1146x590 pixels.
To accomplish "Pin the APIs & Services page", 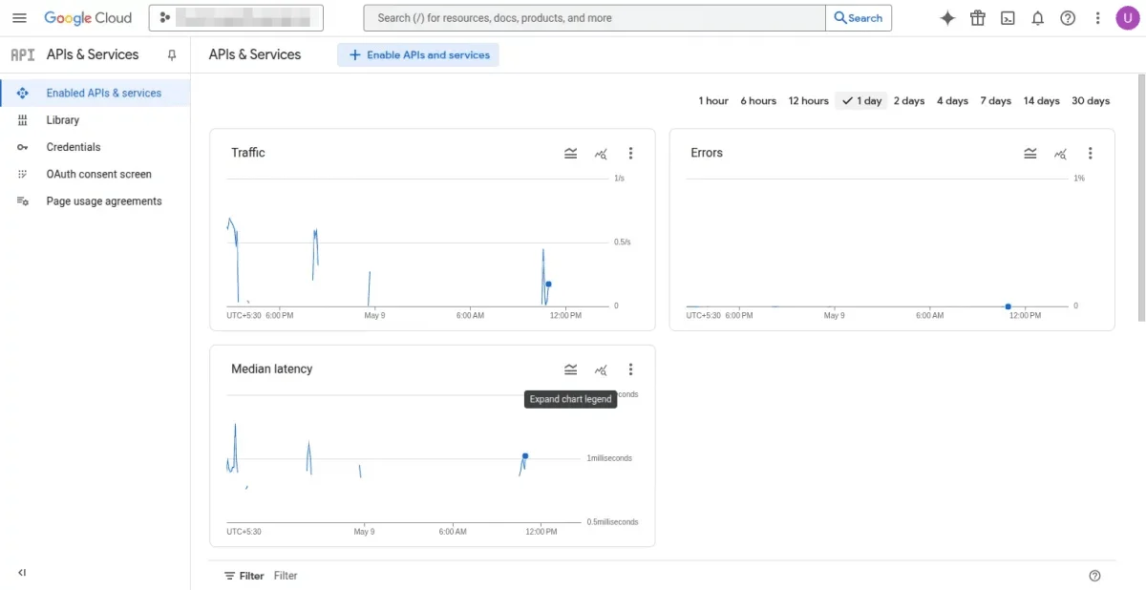I will pyautogui.click(x=171, y=54).
